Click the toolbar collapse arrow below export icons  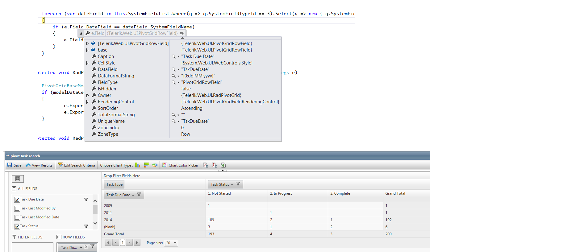[x=223, y=171]
